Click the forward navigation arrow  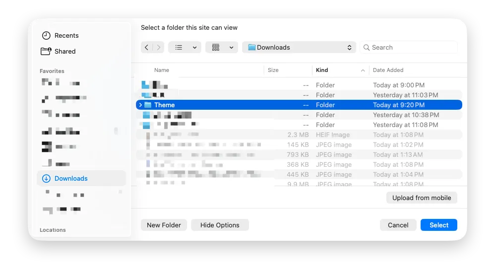point(159,47)
